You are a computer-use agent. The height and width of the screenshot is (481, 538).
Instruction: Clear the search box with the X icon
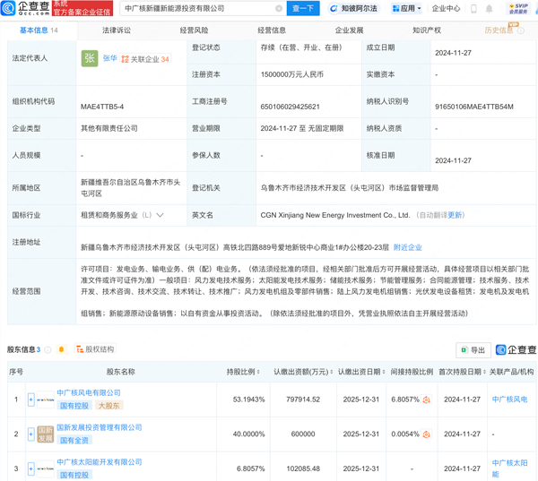279,9
